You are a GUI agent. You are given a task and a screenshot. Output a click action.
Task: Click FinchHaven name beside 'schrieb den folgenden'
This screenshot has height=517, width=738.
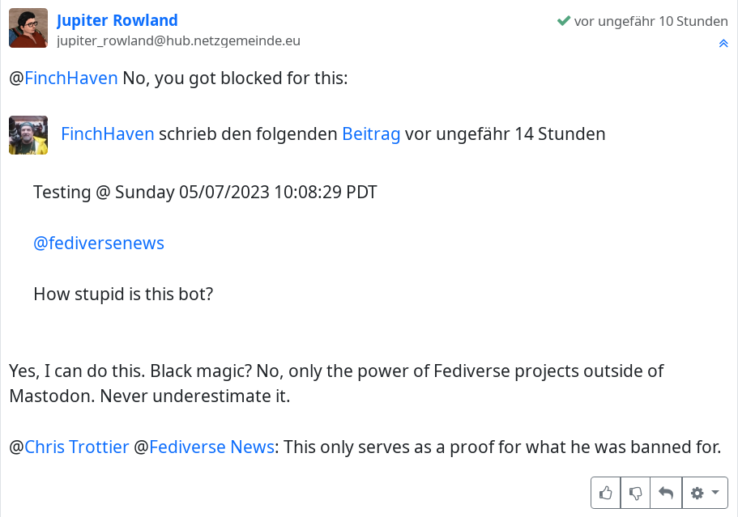[x=108, y=134]
